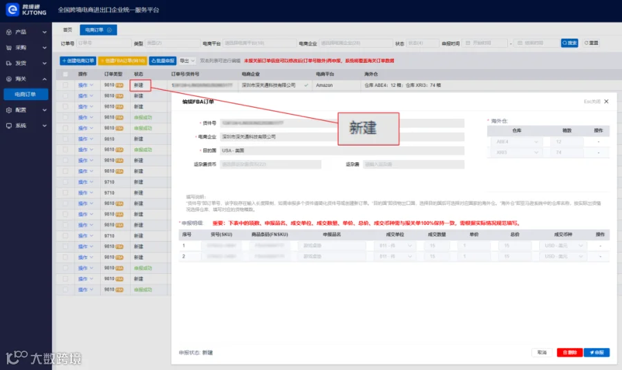Remove warehouse row ABE4 with its minus icon

click(x=599, y=142)
